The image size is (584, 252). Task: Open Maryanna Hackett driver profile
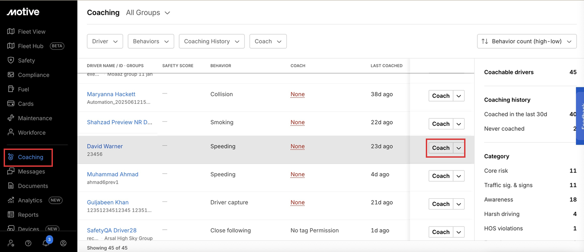point(111,94)
